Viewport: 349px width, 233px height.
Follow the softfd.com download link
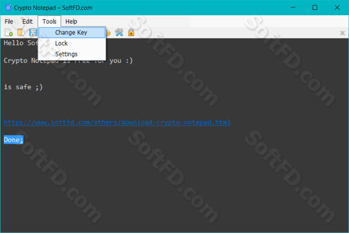pos(117,122)
